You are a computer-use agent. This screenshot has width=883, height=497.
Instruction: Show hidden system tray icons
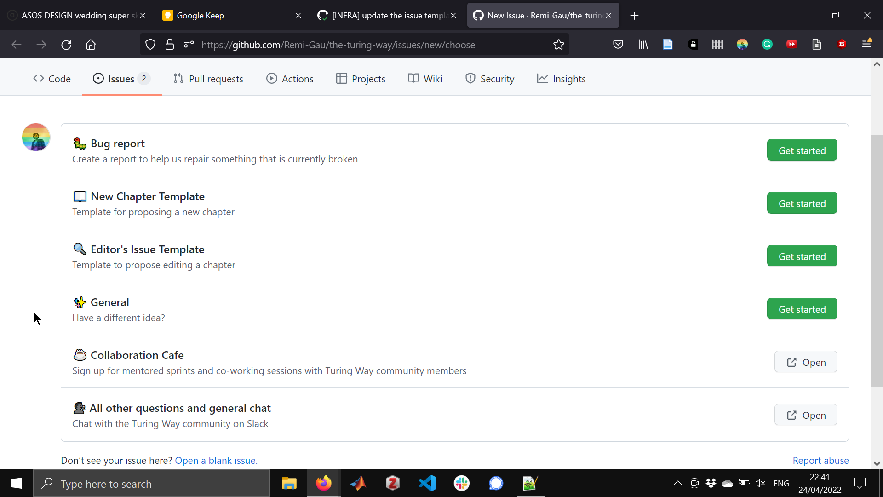click(x=677, y=483)
